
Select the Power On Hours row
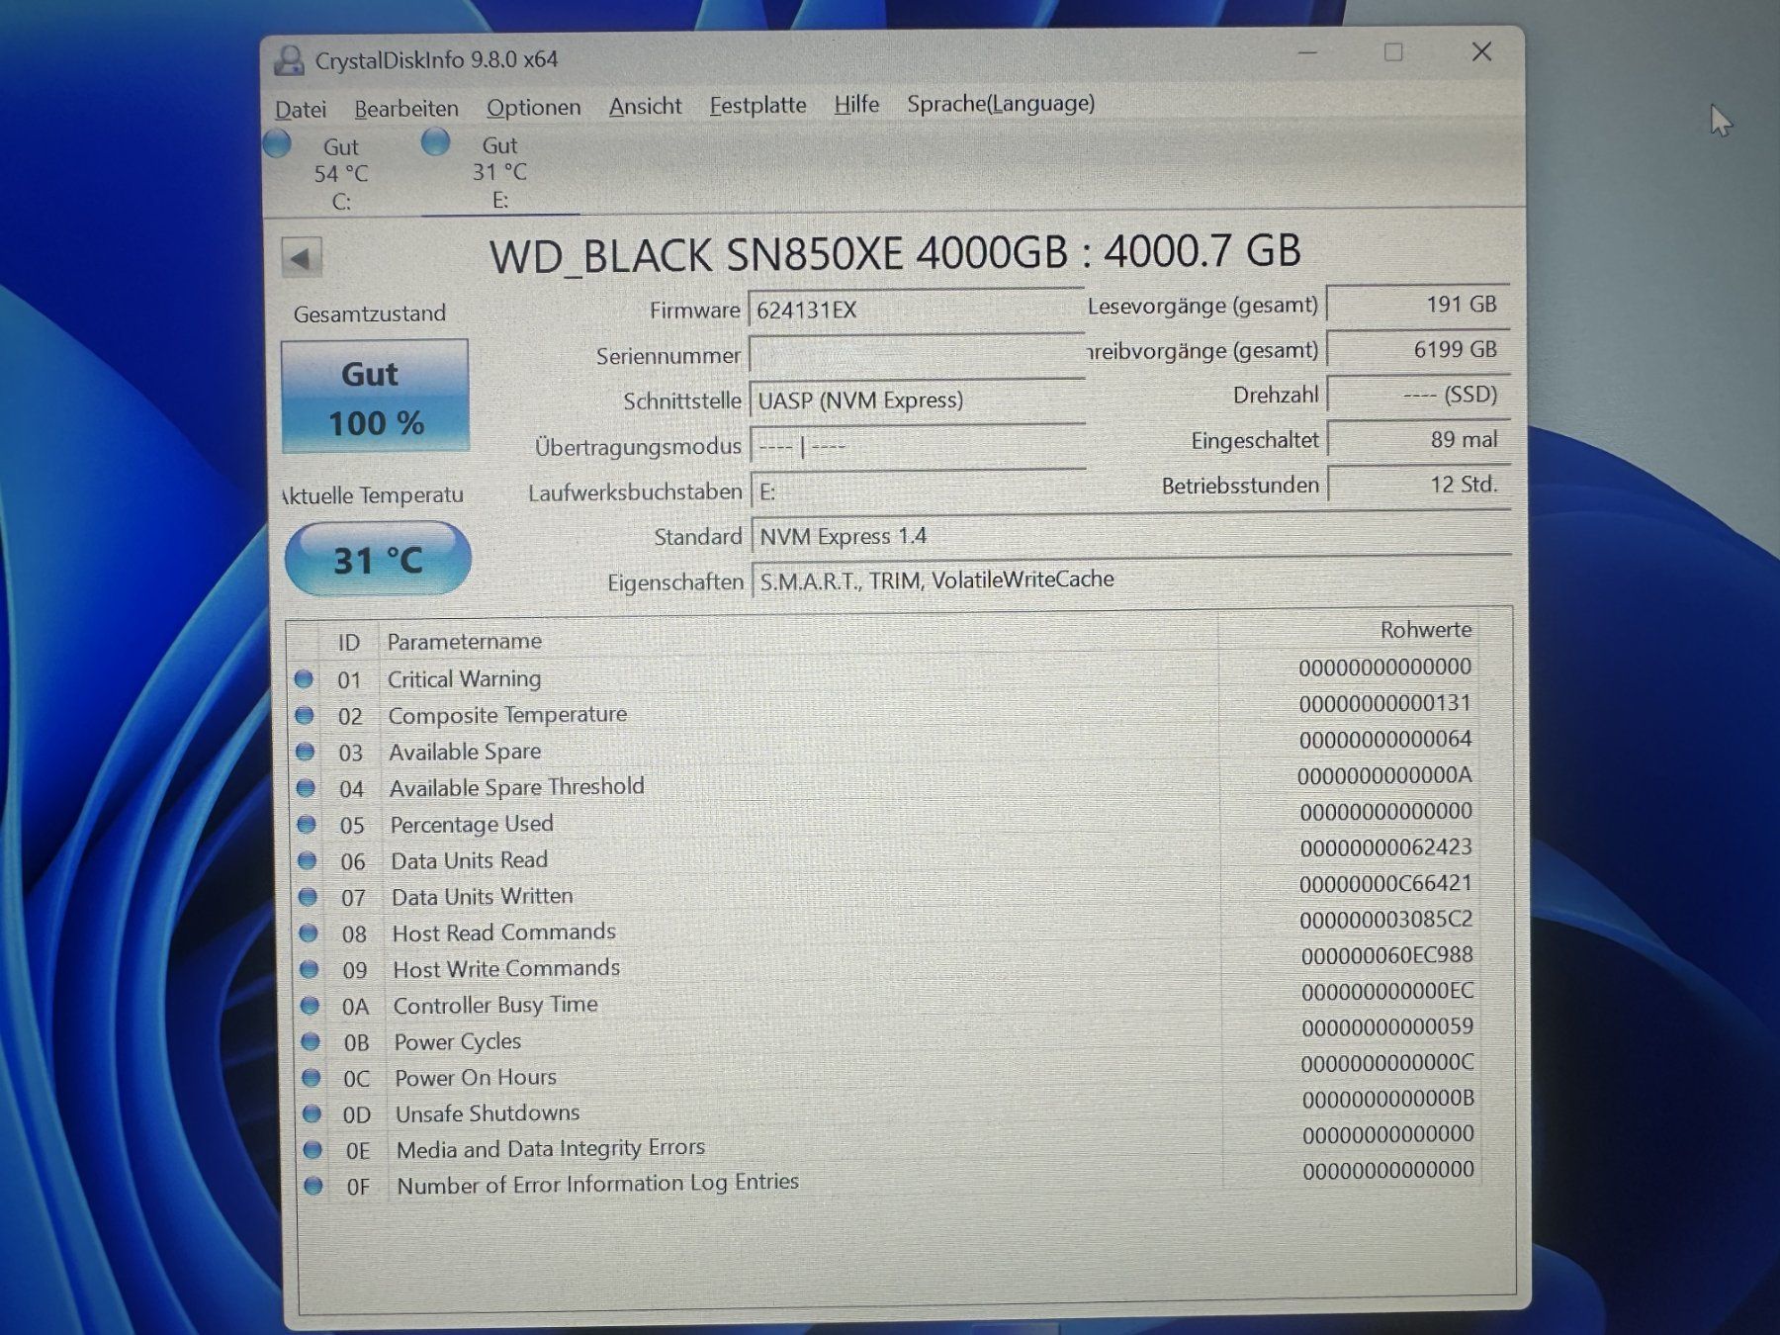click(x=889, y=1071)
